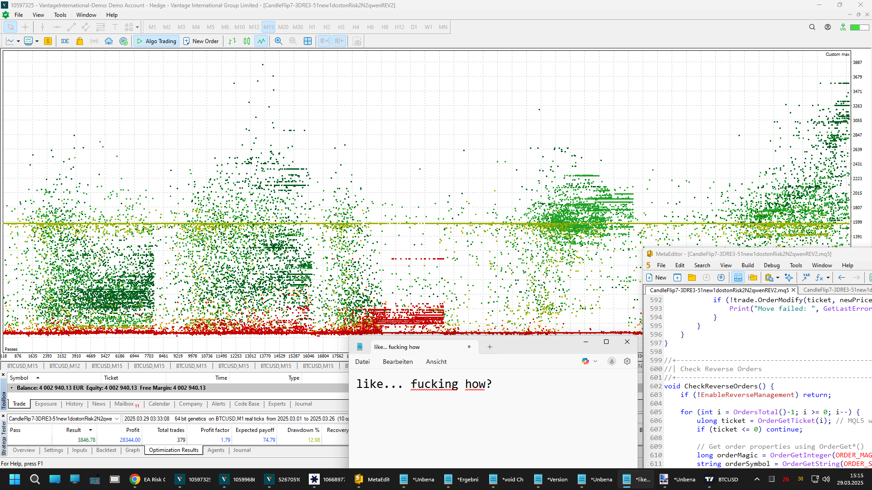This screenshot has height=490, width=872.
Task: Click the shopping bag Market icon
Action: [79, 41]
